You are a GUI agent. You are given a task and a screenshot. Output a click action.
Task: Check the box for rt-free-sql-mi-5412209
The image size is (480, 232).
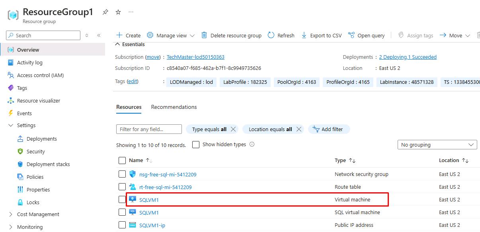point(122,187)
